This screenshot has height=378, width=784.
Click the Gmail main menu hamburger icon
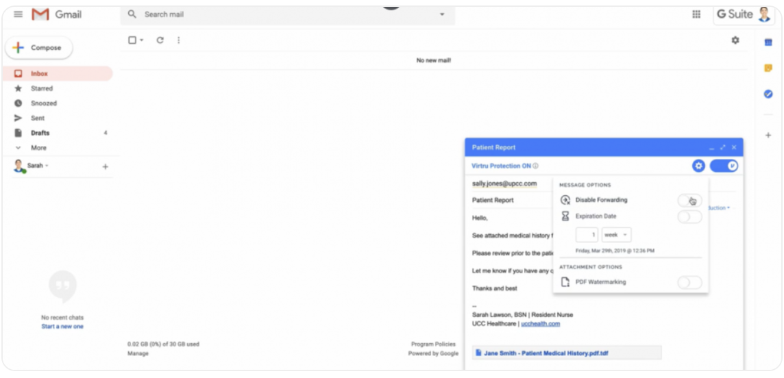(x=18, y=14)
